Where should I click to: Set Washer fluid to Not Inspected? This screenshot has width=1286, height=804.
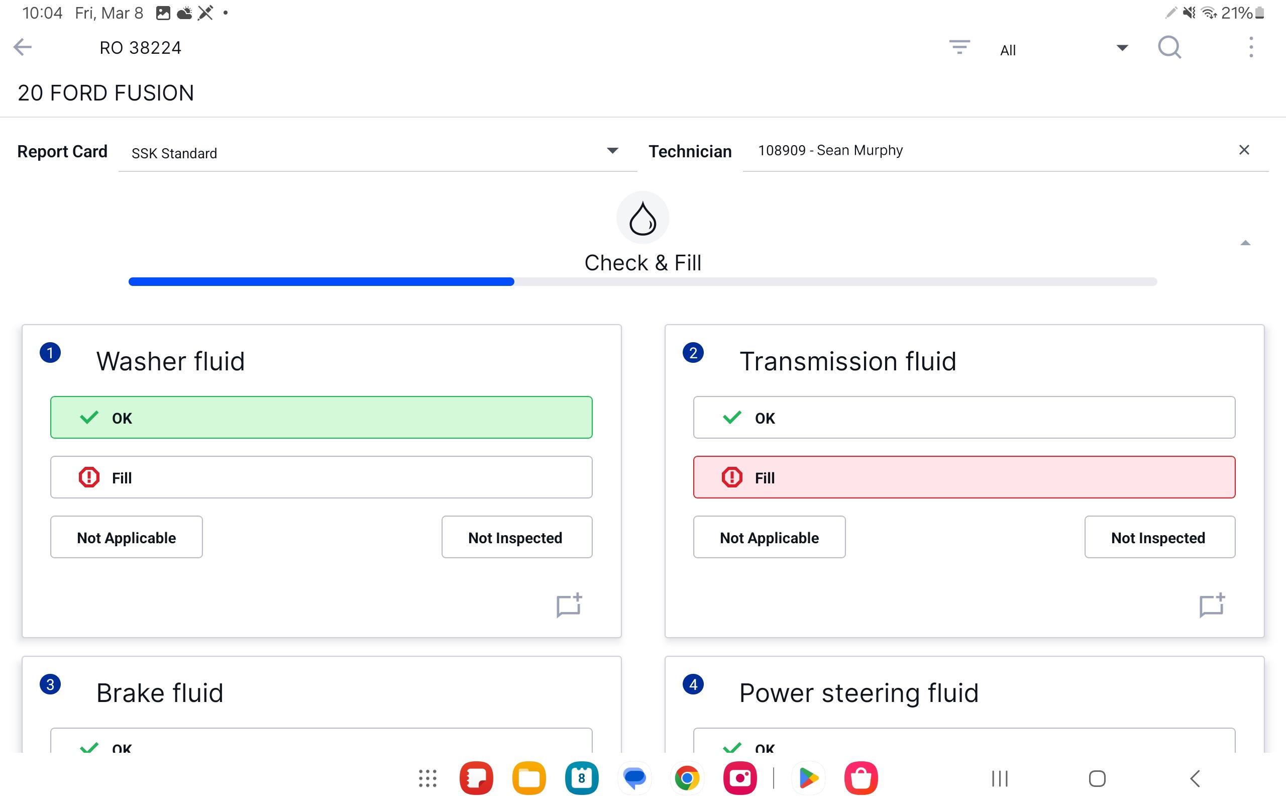point(516,537)
